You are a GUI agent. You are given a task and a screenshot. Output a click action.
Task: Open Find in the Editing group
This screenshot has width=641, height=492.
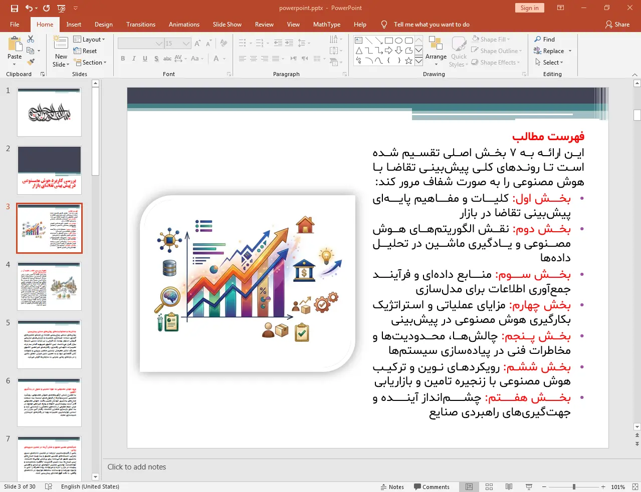tap(545, 40)
